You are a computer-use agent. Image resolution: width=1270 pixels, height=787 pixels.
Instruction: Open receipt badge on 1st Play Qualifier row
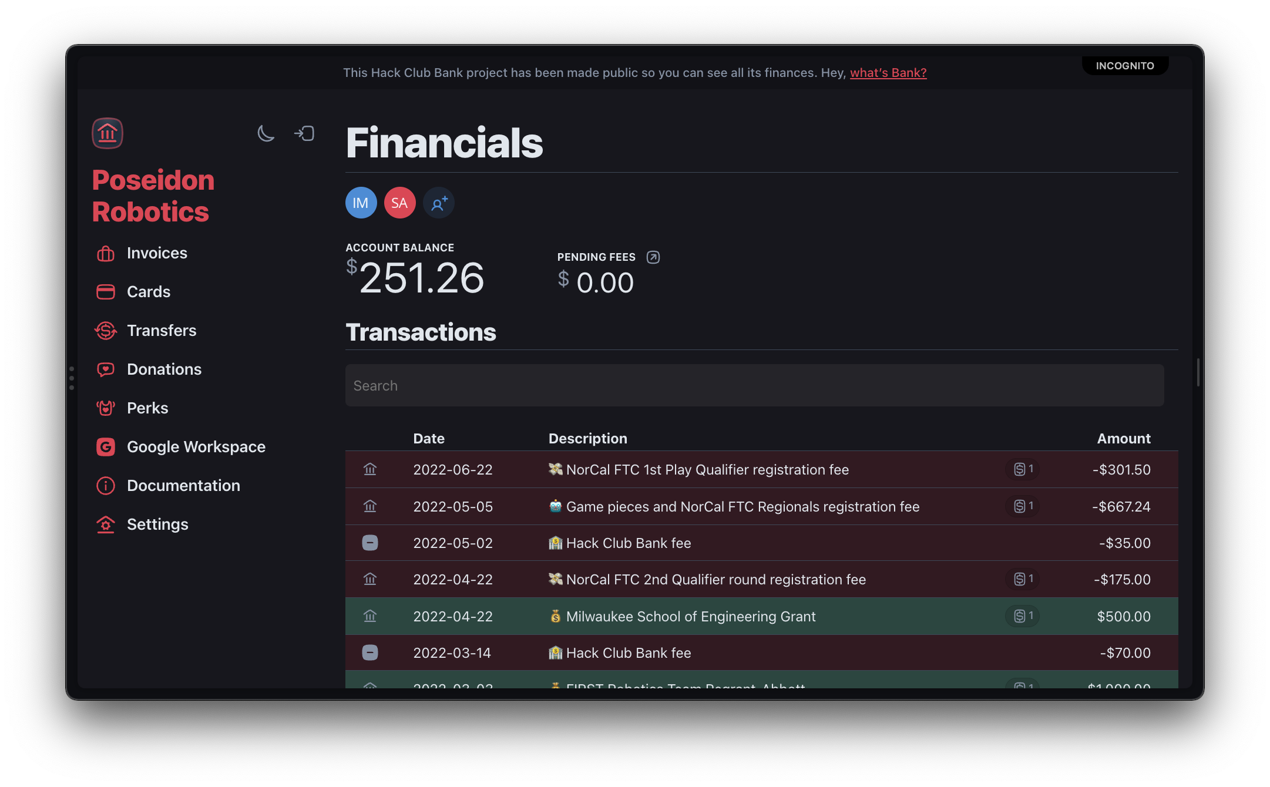coord(1023,469)
